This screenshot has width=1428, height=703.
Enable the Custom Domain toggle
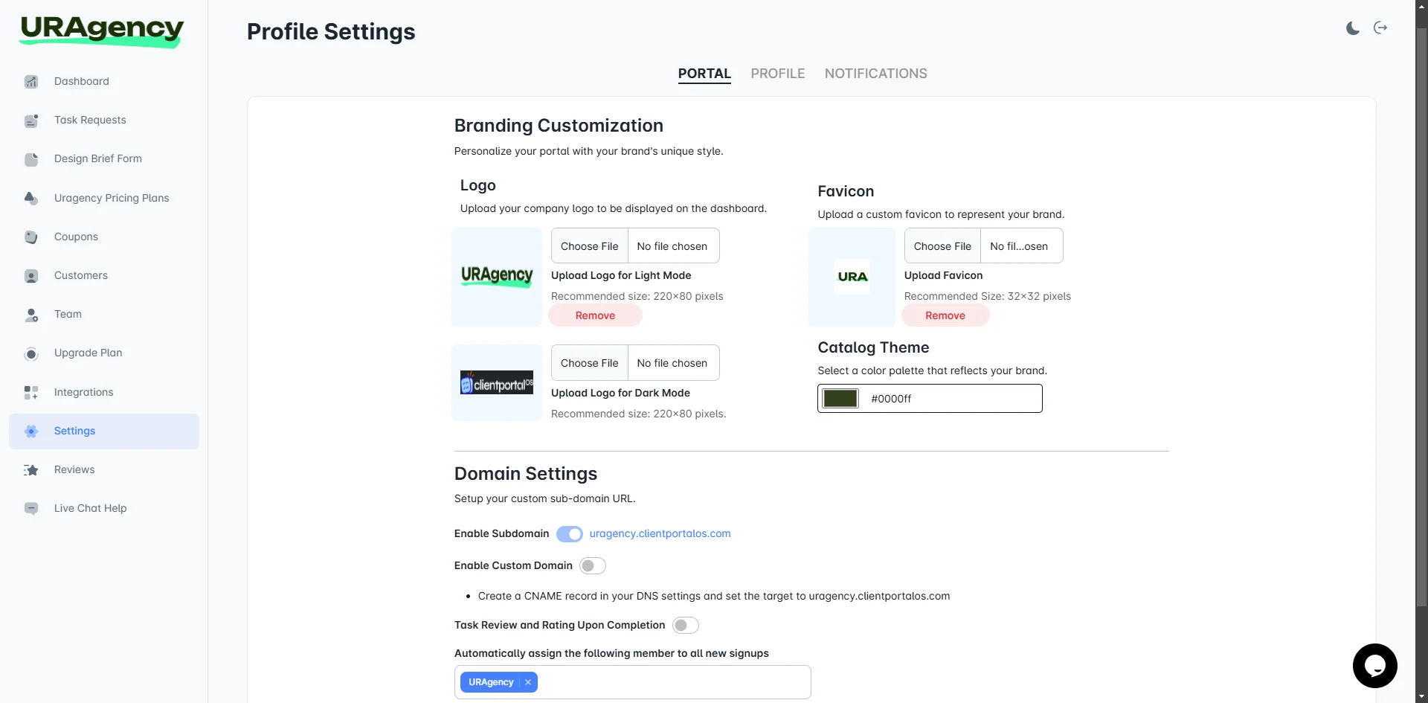click(592, 565)
